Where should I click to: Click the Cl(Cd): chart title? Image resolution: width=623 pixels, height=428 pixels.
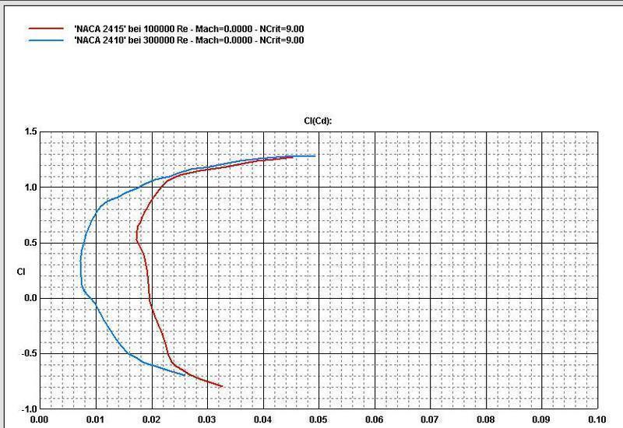[x=319, y=121]
